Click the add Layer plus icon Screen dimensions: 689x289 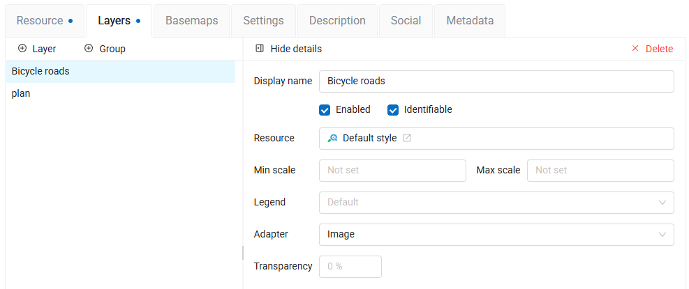(x=22, y=49)
